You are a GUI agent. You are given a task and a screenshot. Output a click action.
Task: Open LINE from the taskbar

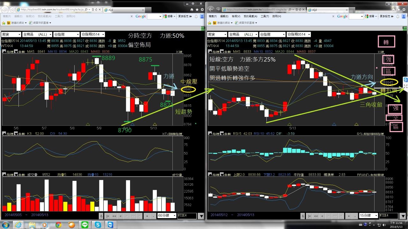click(x=84, y=225)
